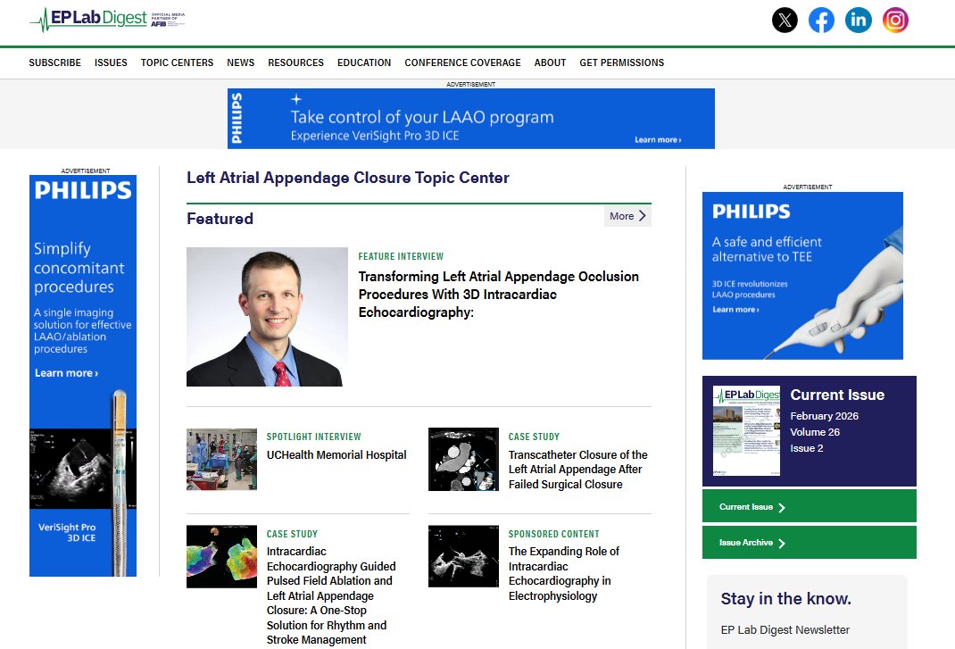This screenshot has width=955, height=649.
Task: Click the Featured section heading
Action: tap(220, 219)
